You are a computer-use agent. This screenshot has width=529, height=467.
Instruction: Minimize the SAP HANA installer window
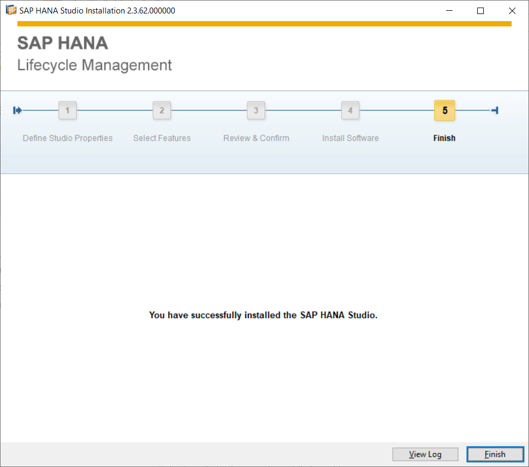click(x=449, y=10)
